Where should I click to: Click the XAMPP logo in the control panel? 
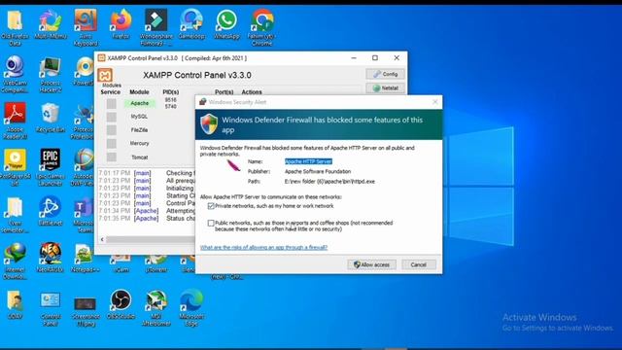coord(105,75)
